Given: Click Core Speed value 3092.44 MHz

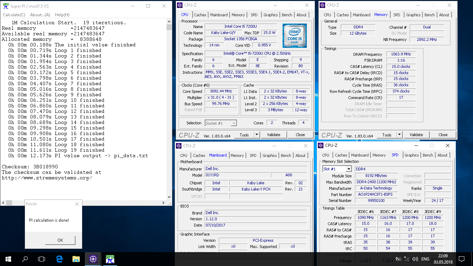Looking at the screenshot, I should point(221,91).
